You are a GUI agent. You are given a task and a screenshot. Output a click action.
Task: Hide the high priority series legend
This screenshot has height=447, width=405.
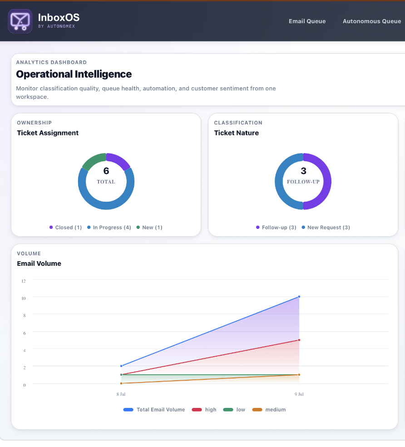(204, 410)
